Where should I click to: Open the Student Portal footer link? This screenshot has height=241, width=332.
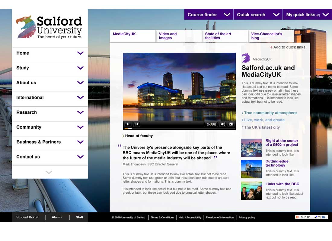[27, 217]
